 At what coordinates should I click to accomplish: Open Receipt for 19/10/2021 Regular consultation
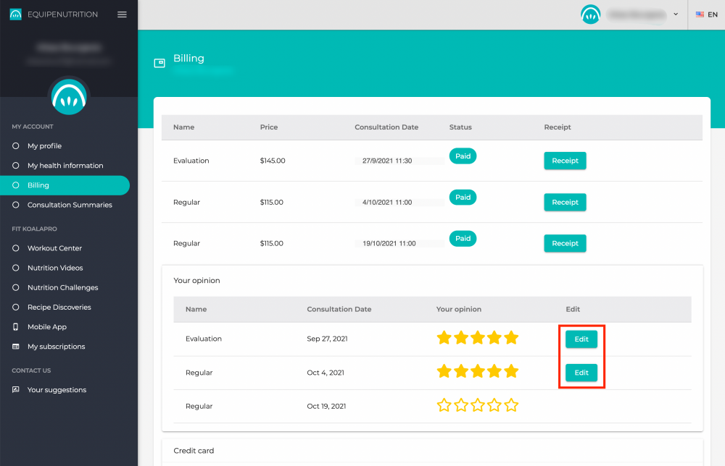click(x=565, y=243)
